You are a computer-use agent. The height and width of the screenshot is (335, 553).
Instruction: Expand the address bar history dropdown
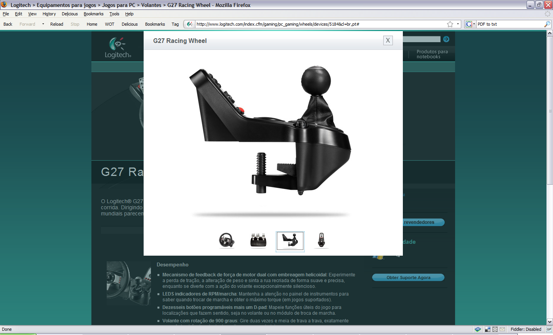coord(458,24)
